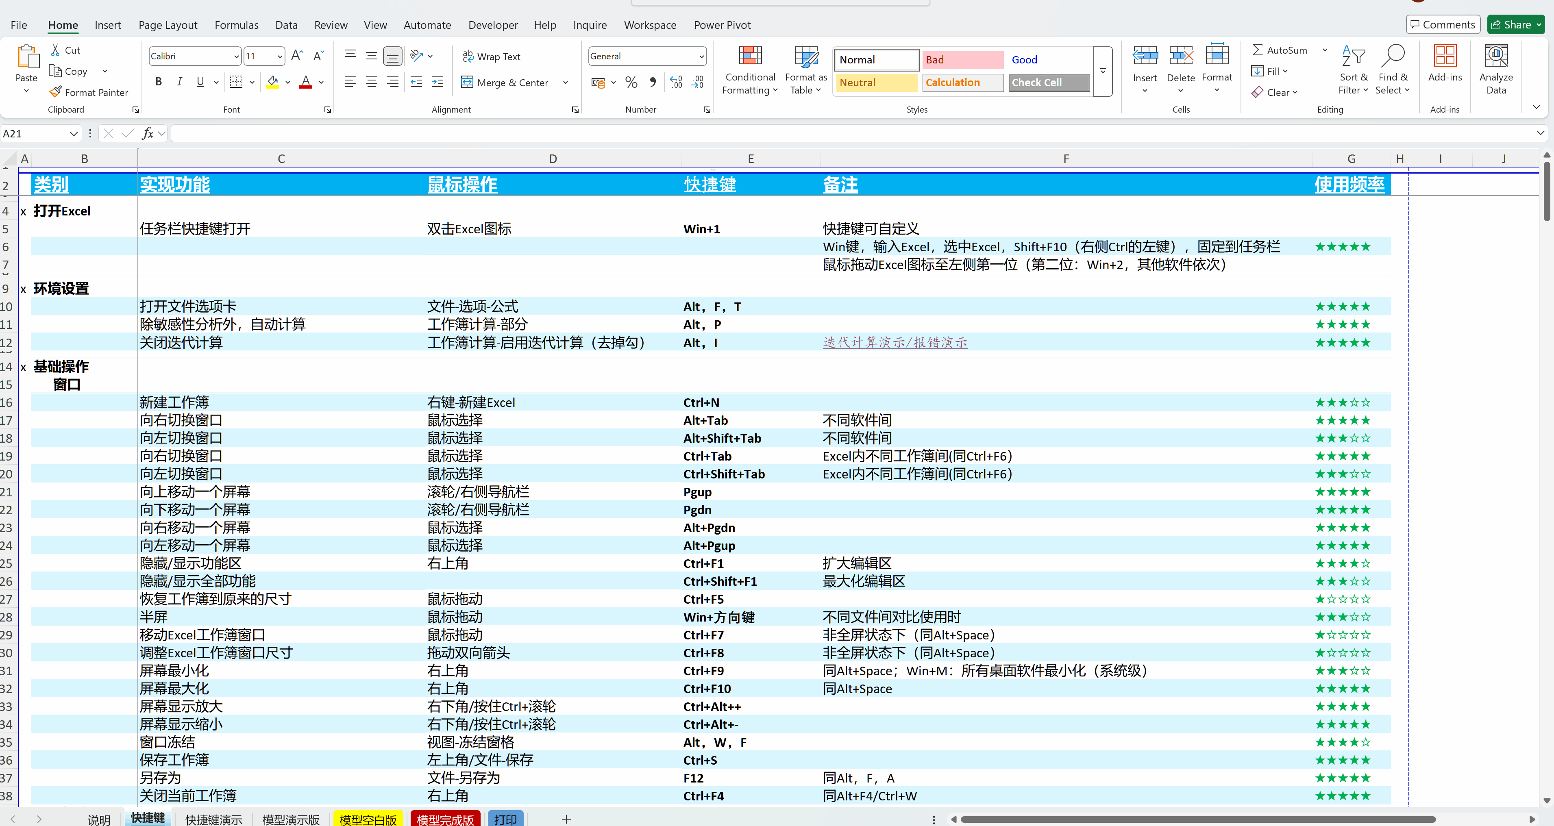The height and width of the screenshot is (826, 1554).
Task: Open the File menu
Action: 19,25
